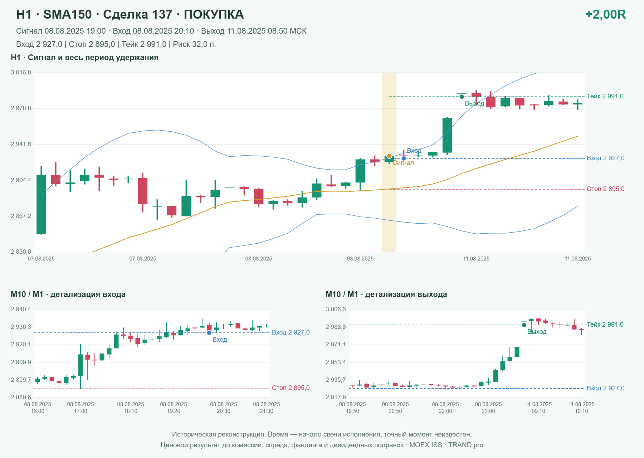The height and width of the screenshot is (458, 644).
Task: Select the green exit dot in the exit detail chart
Action: [524, 325]
